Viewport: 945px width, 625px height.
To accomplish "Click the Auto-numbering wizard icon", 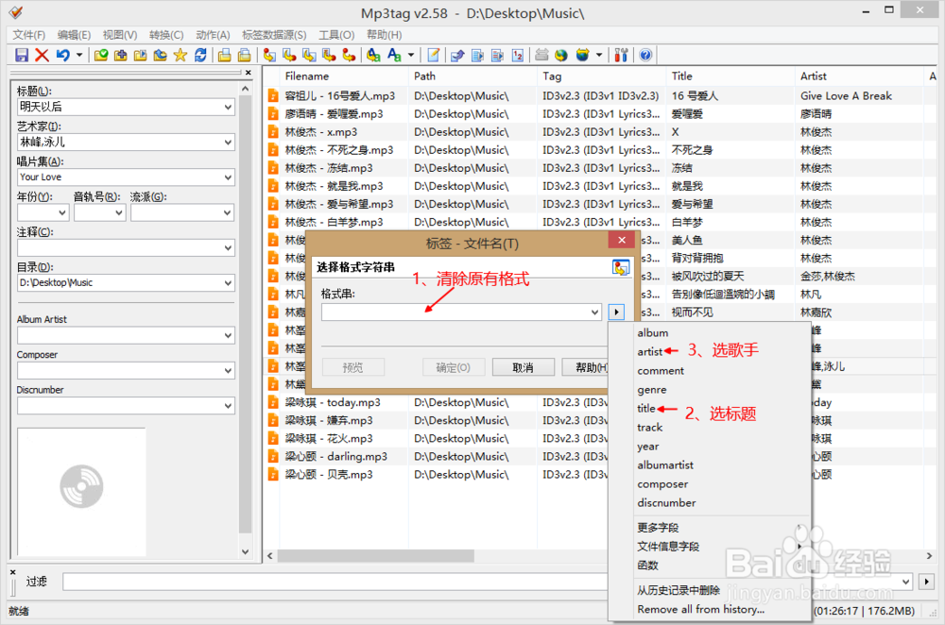I will click(x=518, y=56).
